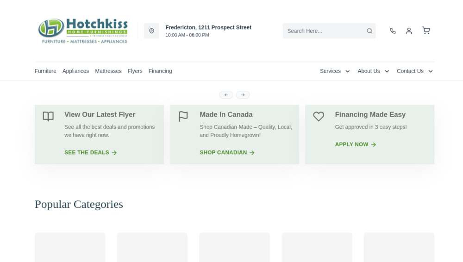Open the Services menu label
The height and width of the screenshot is (262, 463).
(x=330, y=71)
